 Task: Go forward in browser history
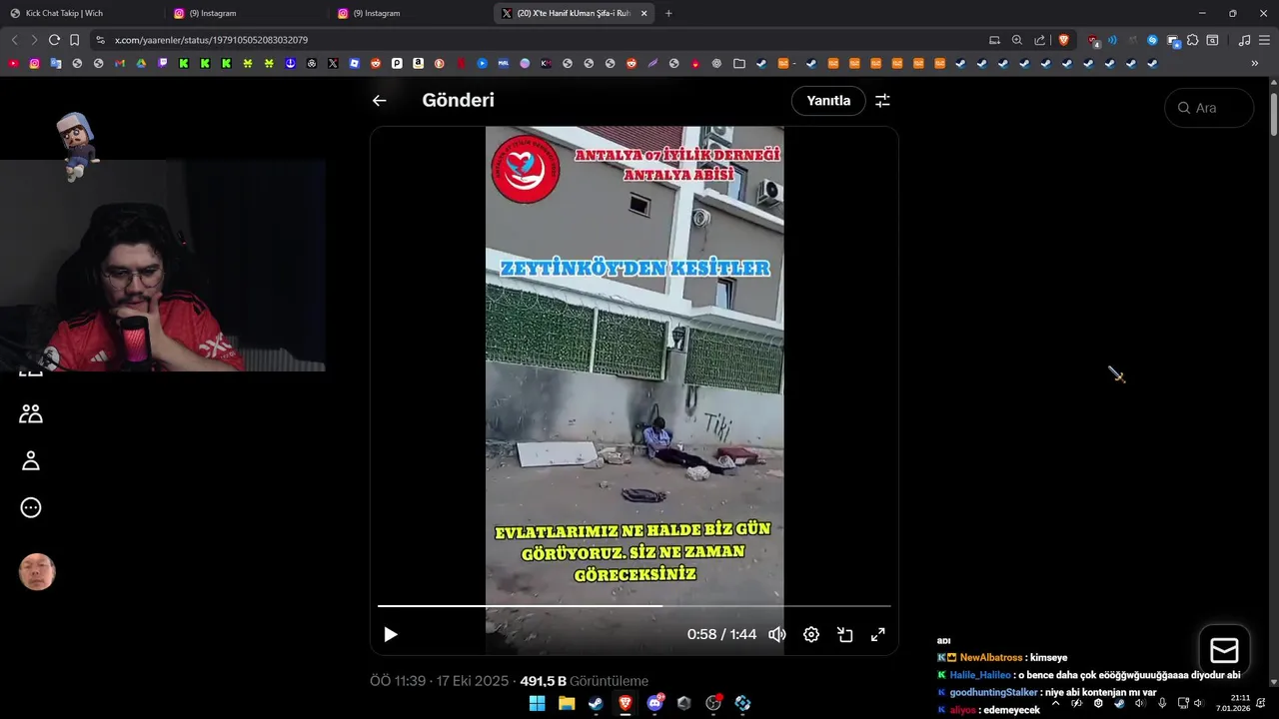pos(34,40)
